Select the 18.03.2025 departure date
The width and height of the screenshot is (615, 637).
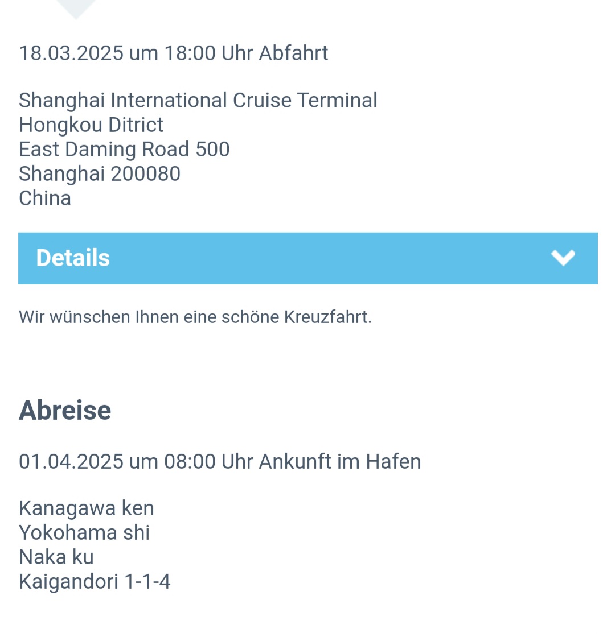click(71, 53)
